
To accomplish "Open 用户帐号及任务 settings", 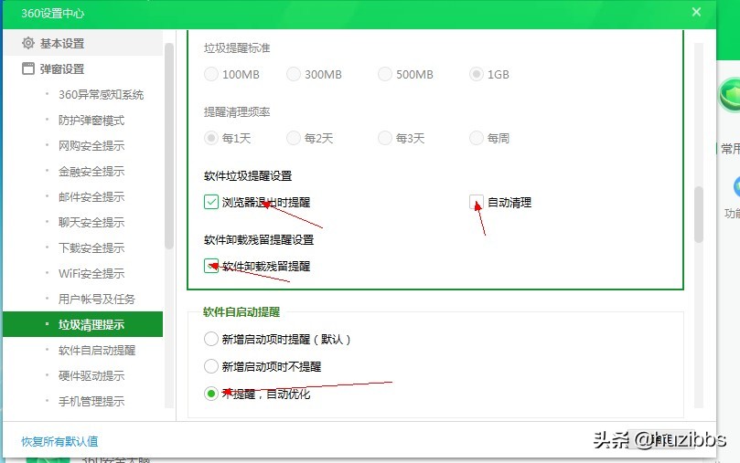I will click(97, 299).
